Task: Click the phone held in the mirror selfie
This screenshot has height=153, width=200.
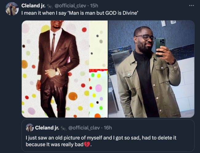Action: (160, 46)
